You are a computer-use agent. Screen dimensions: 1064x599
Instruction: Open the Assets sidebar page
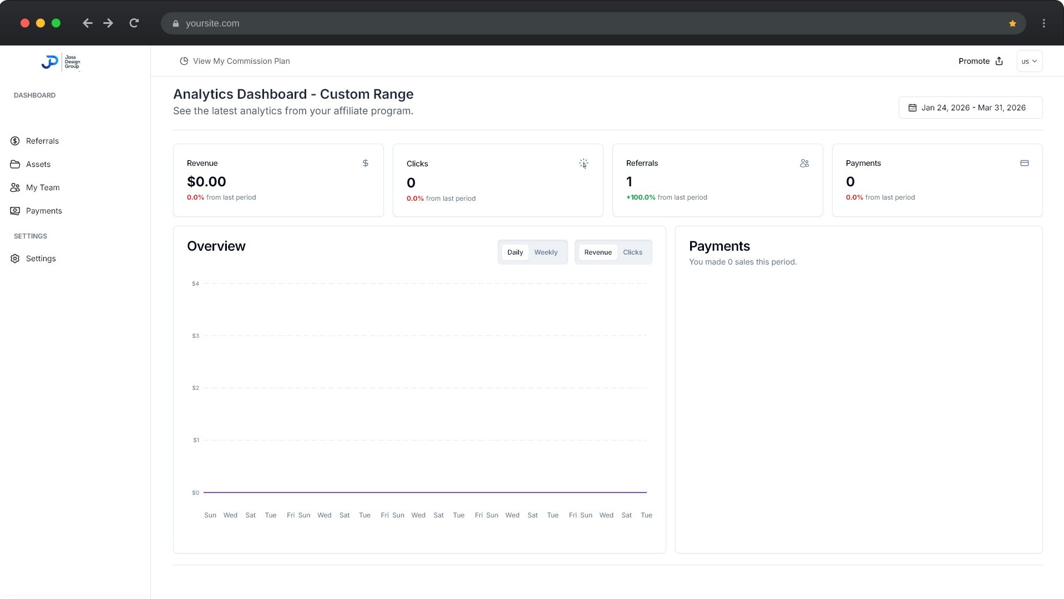coord(38,164)
